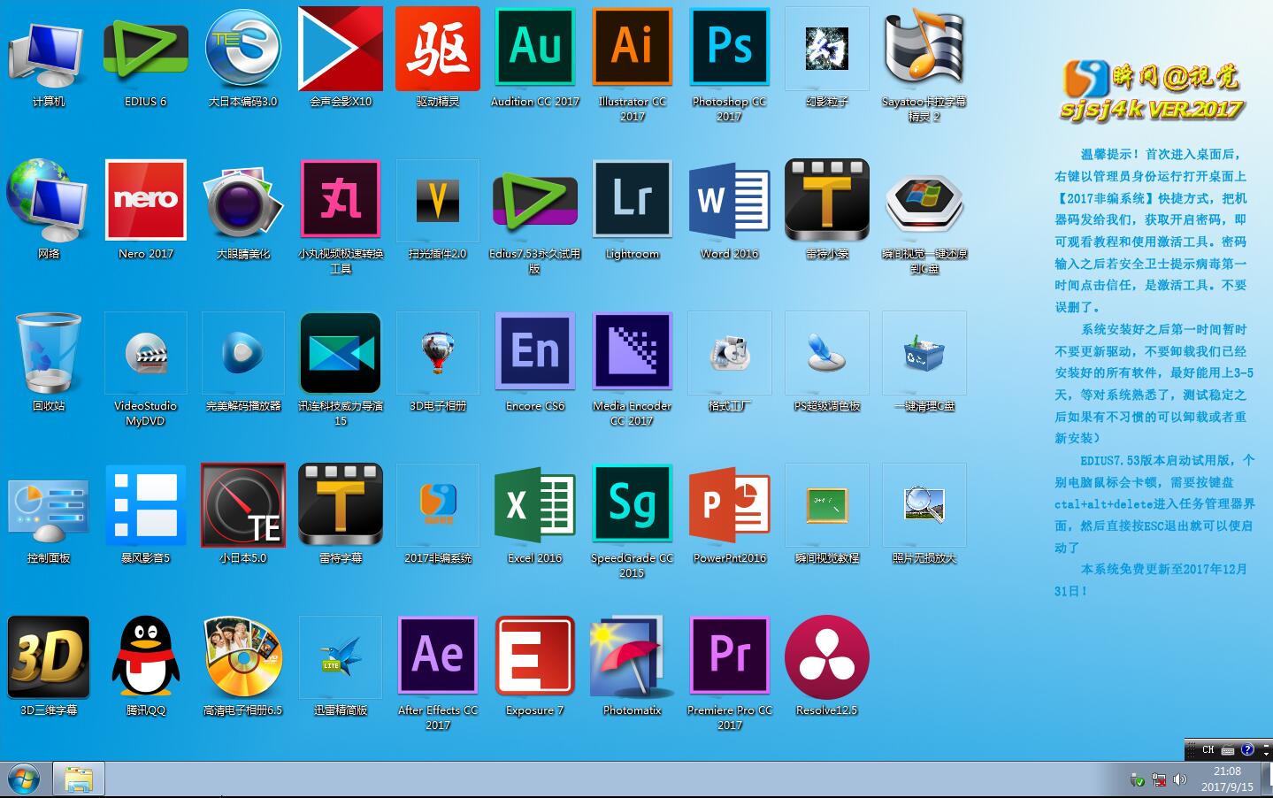Launch Premiere Pro CC 2017
1273x798 pixels.
pyautogui.click(x=730, y=656)
